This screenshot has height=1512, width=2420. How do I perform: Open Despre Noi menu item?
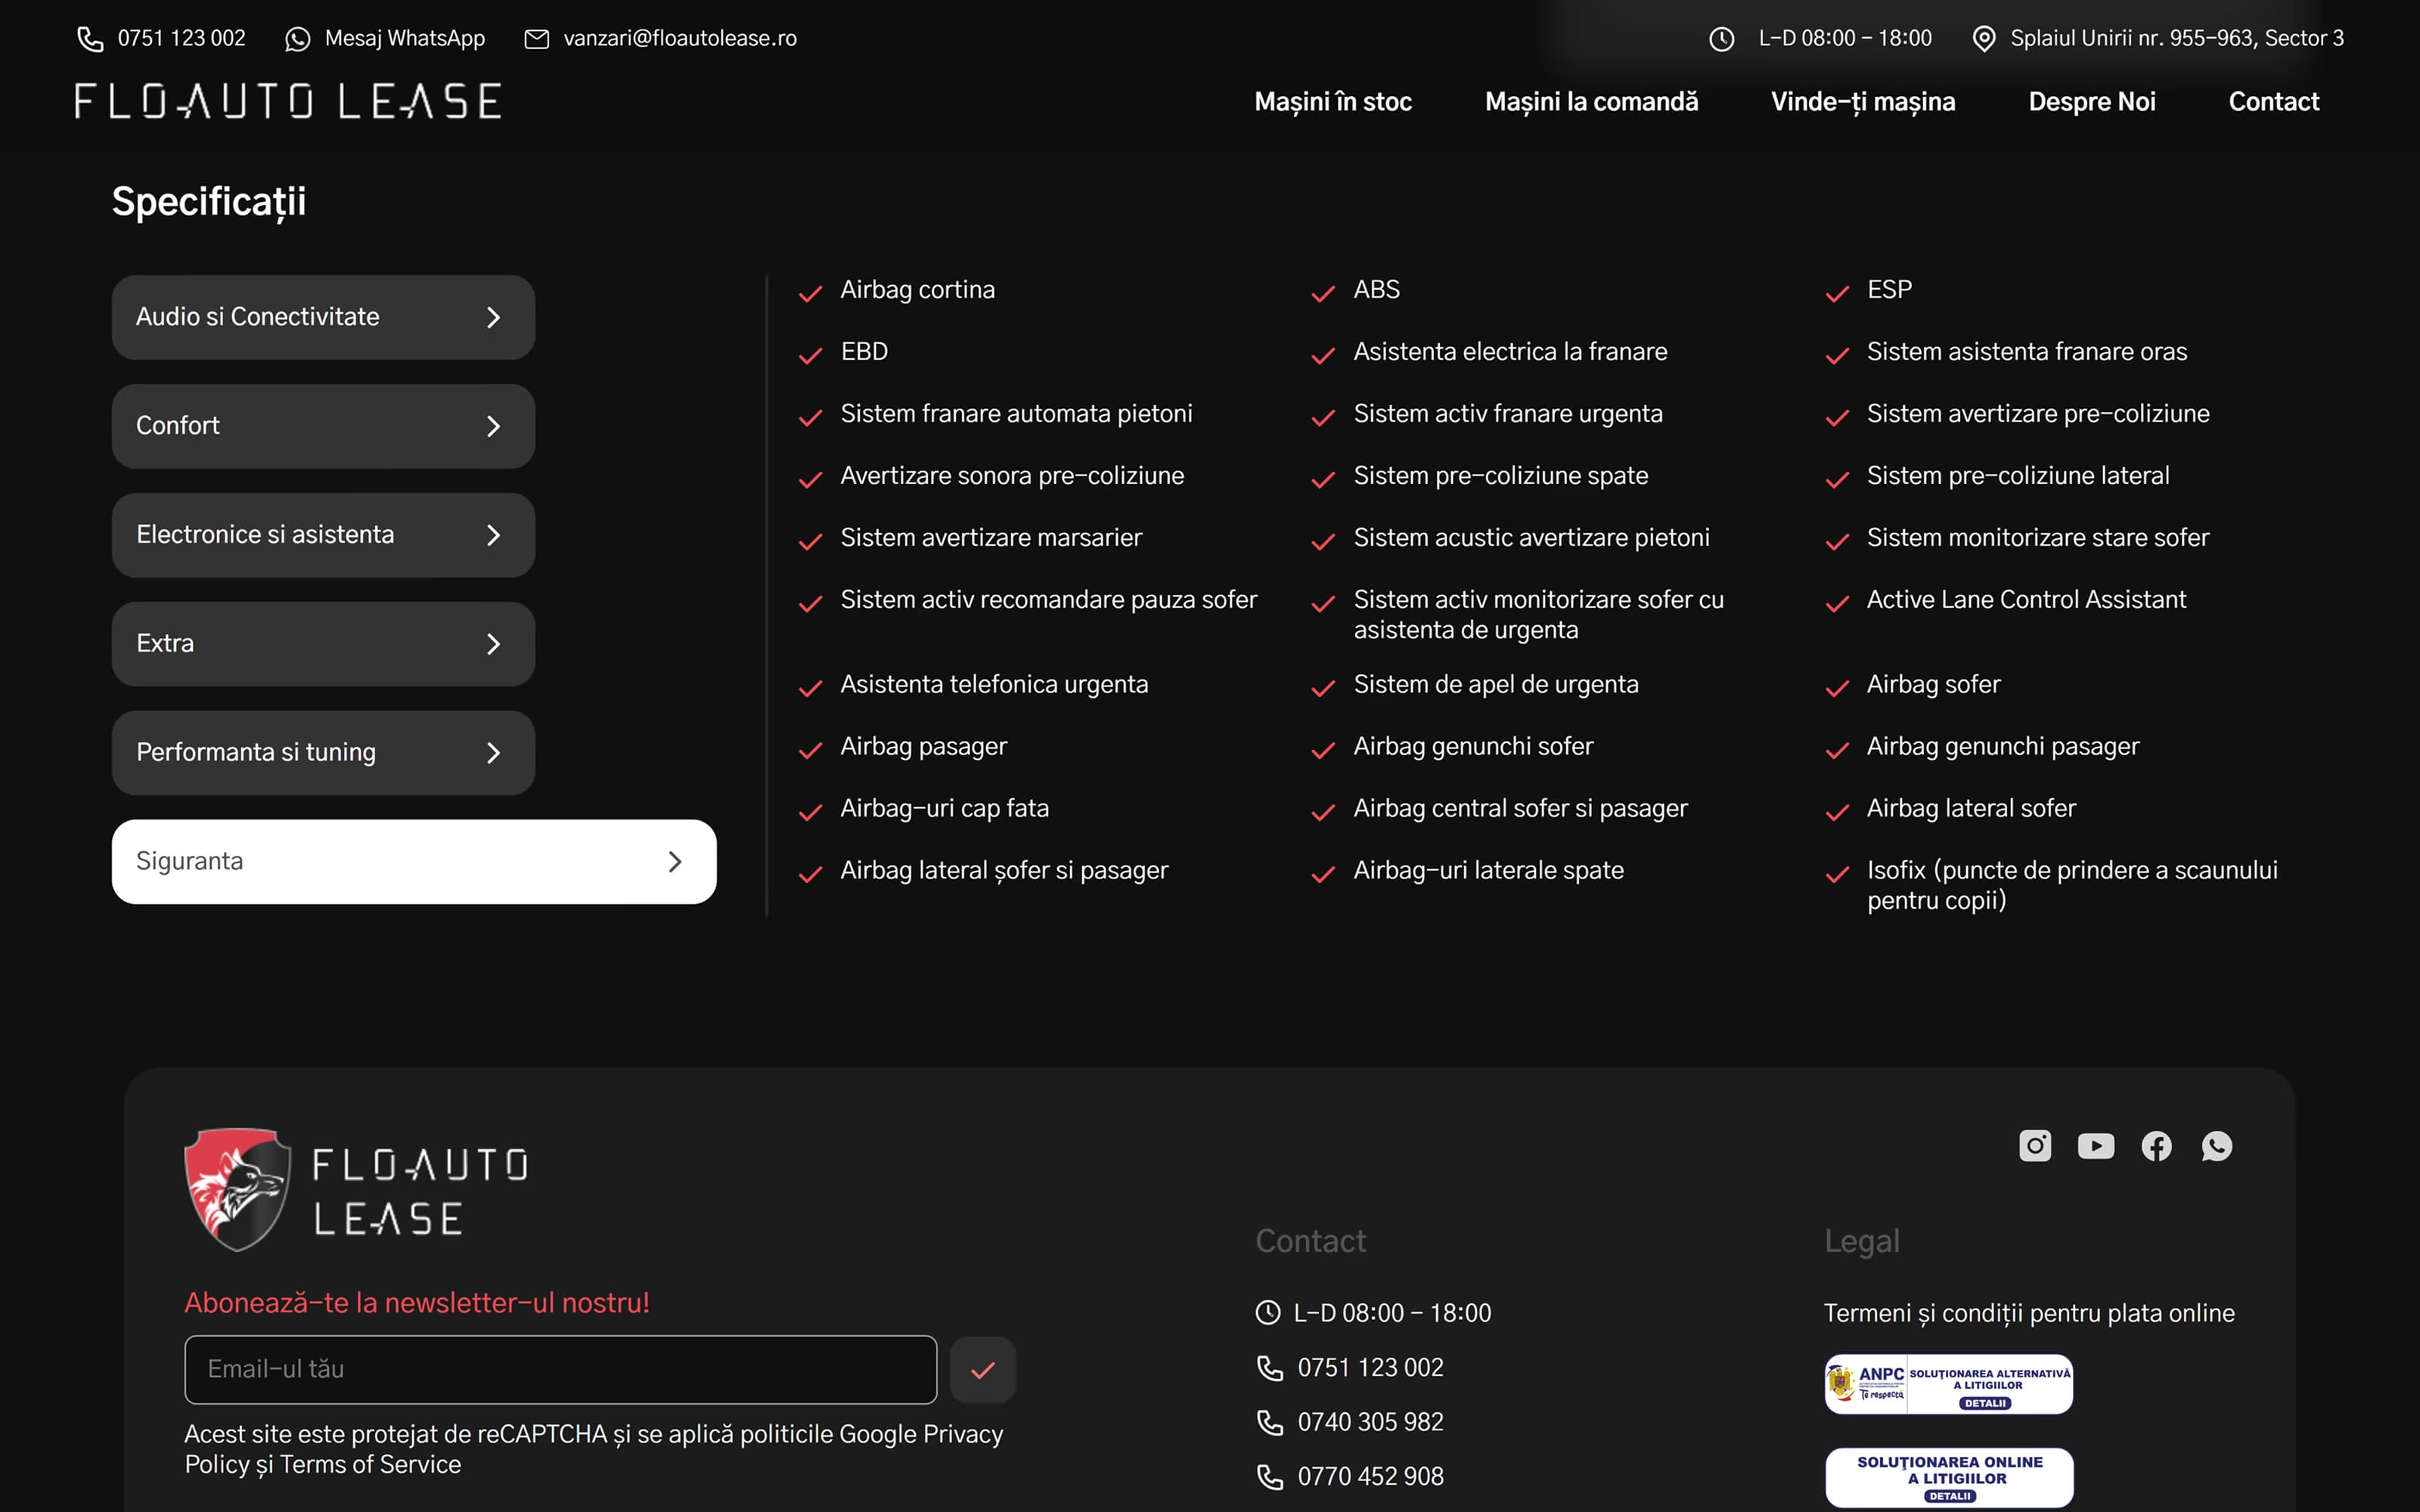click(2092, 102)
